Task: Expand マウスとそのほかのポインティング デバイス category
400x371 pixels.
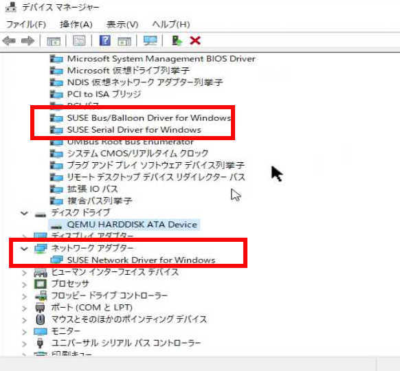Action: point(24,319)
